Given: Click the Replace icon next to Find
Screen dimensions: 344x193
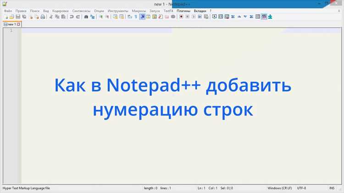Looking at the screenshot, I should pos(92,17).
